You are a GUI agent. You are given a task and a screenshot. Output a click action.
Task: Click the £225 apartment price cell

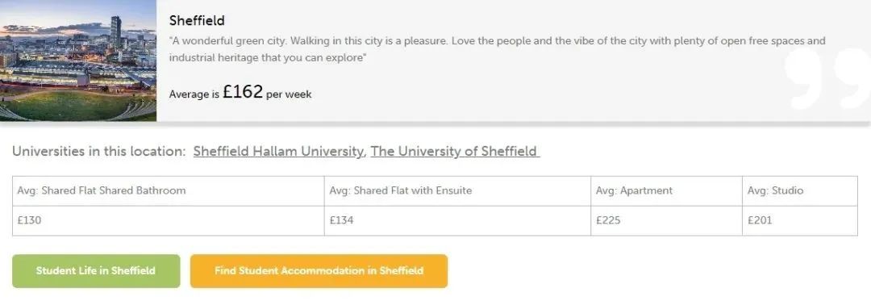pyautogui.click(x=667, y=220)
